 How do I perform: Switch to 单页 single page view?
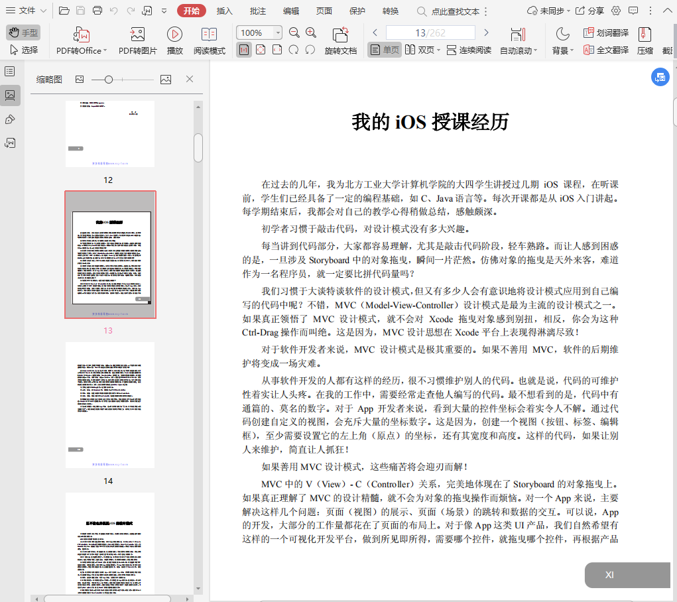(x=385, y=50)
